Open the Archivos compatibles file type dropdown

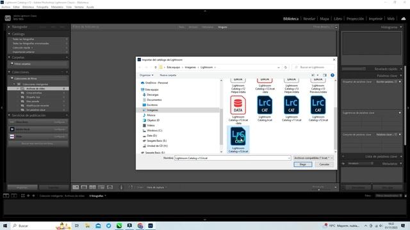[313, 158]
